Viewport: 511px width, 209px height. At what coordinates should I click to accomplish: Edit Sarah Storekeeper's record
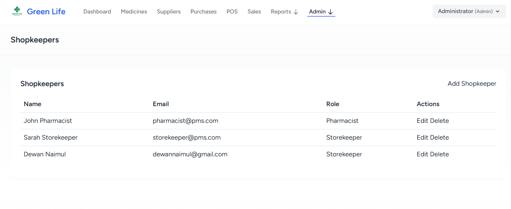click(x=422, y=138)
